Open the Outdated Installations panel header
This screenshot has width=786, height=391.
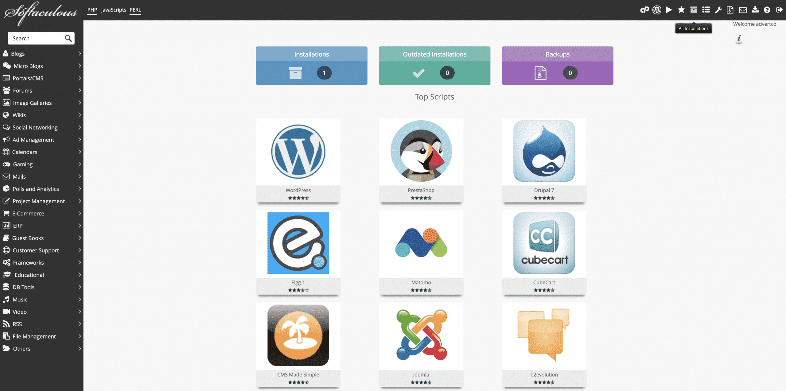click(434, 54)
